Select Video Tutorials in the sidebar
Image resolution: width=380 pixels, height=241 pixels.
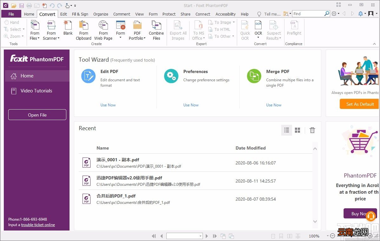pyautogui.click(x=37, y=91)
